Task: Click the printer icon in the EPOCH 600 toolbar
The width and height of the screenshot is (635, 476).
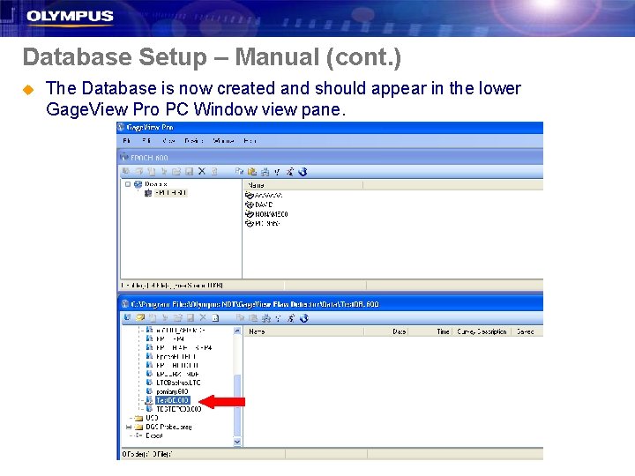Action: tap(265, 172)
